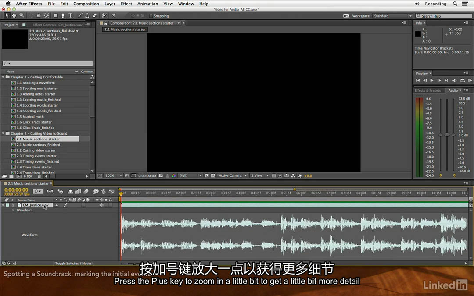Open the Effect menu
This screenshot has width=474, height=296.
(x=126, y=4)
